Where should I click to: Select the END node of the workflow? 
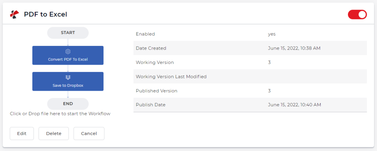click(x=68, y=104)
